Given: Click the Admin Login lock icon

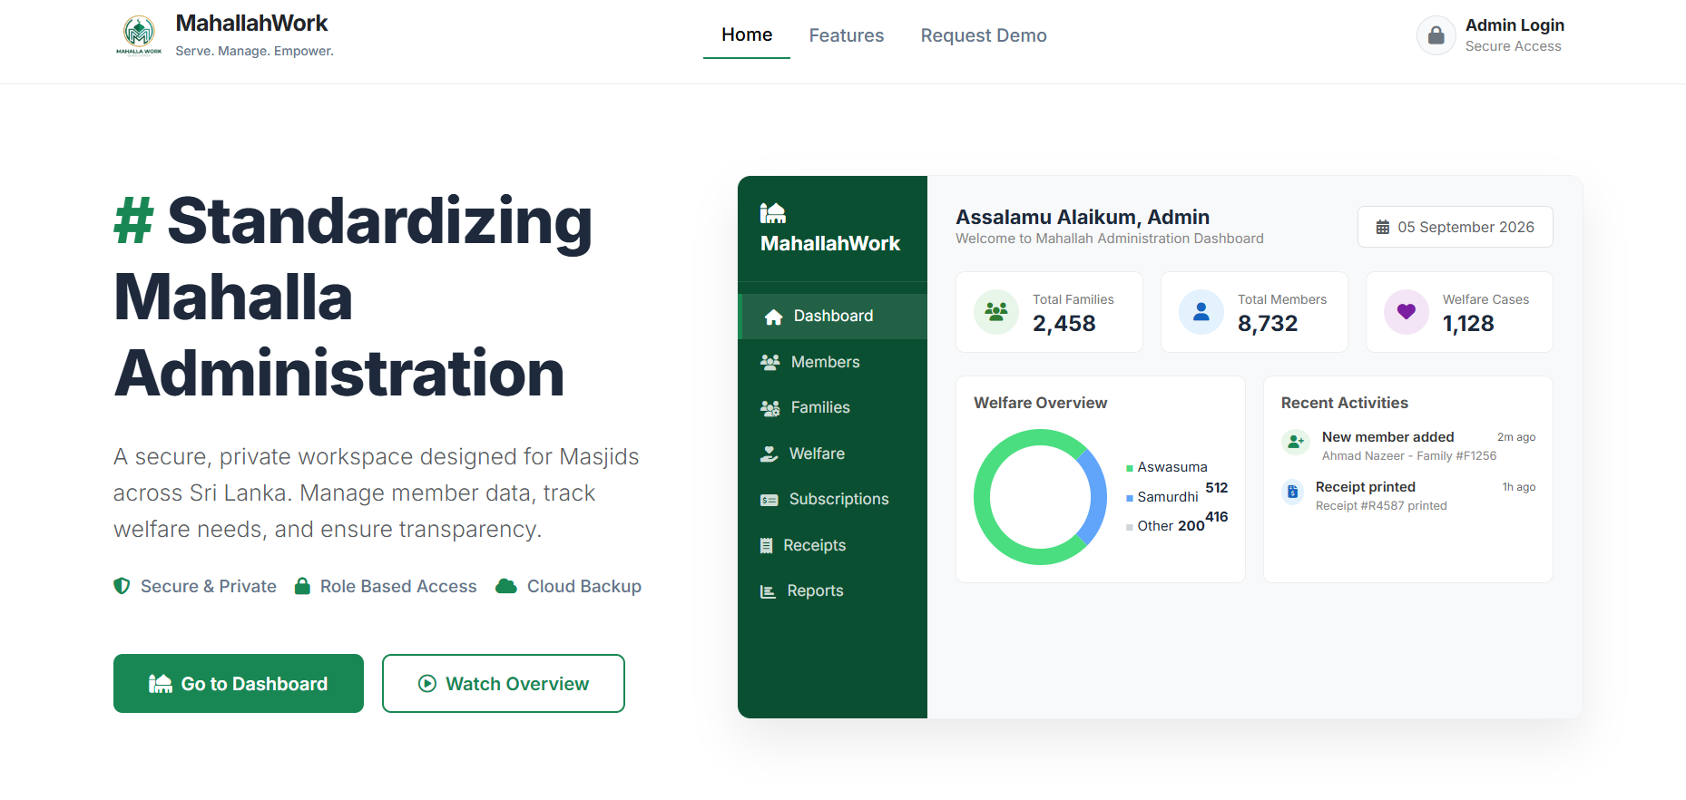Looking at the screenshot, I should (1436, 35).
